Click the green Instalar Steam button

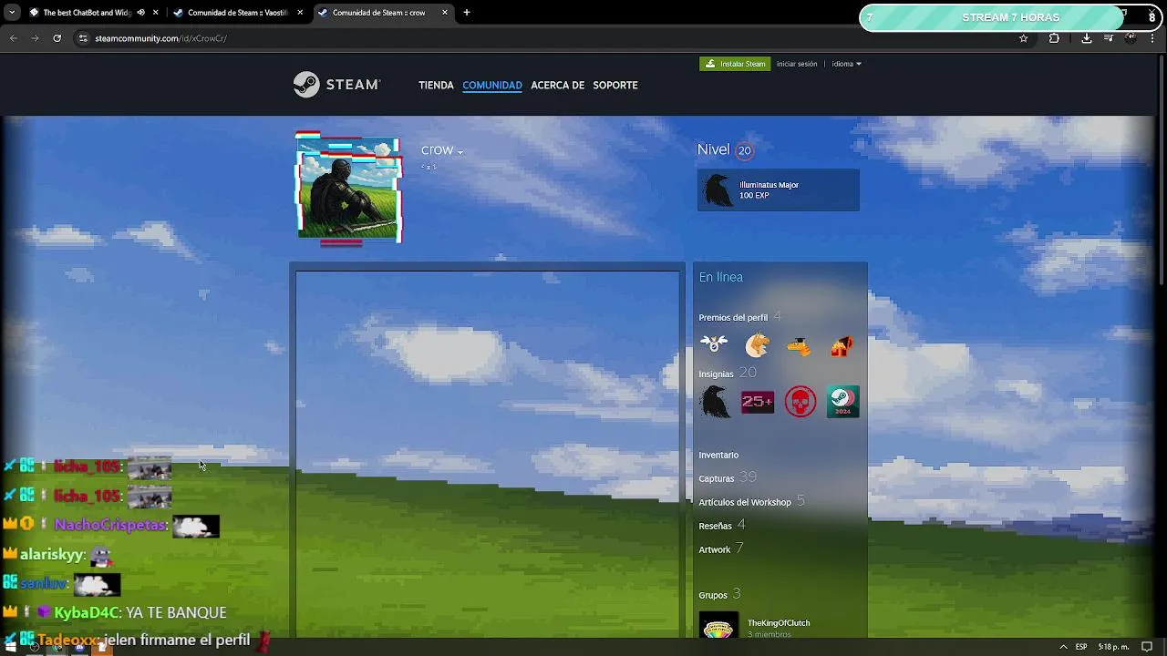(735, 64)
